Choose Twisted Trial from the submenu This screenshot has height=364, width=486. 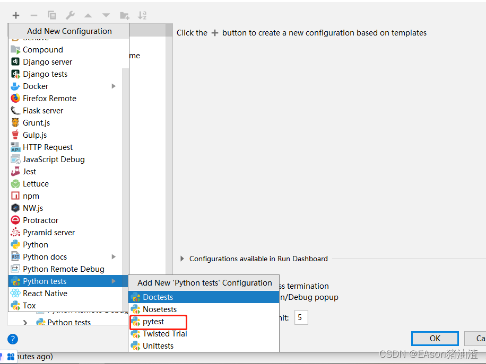pos(204,334)
